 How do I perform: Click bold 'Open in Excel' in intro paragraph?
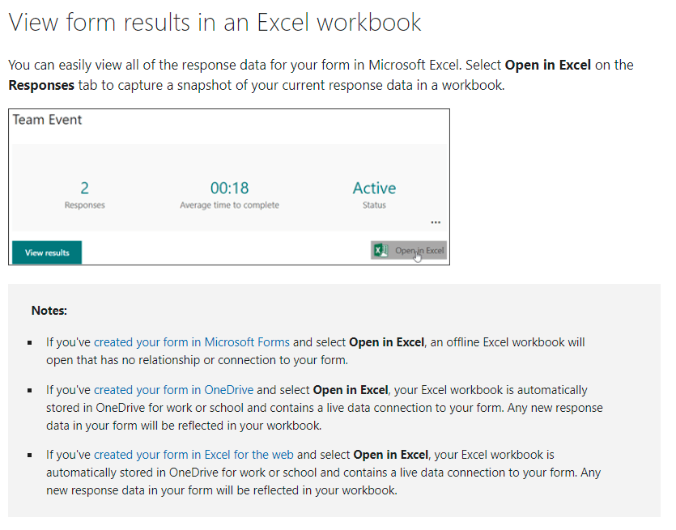click(x=547, y=65)
